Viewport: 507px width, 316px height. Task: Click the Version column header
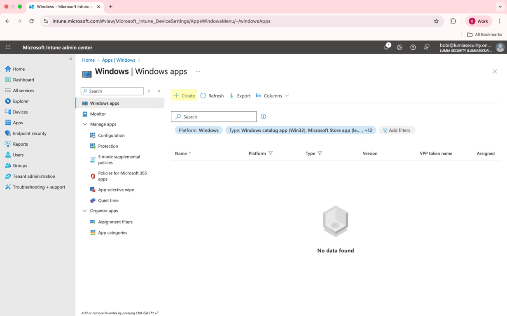pos(370,153)
